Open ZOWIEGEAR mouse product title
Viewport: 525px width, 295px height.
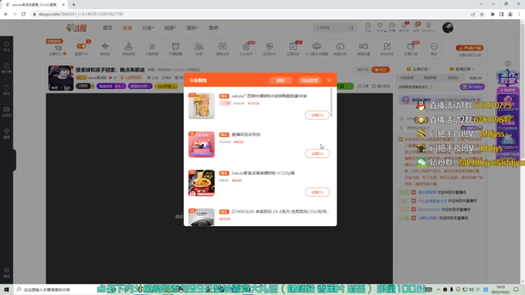(280, 211)
